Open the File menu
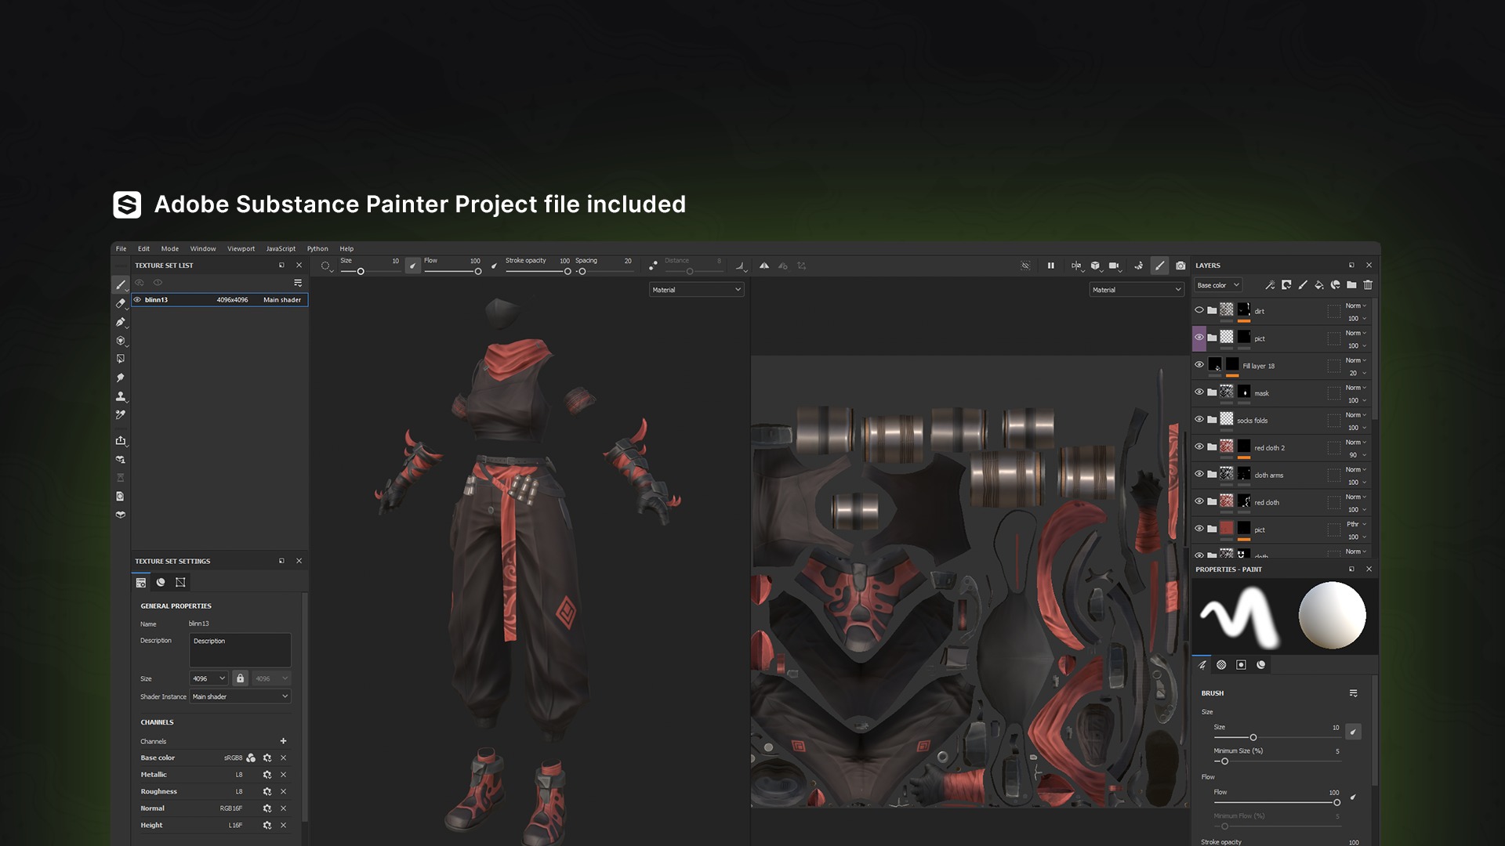The image size is (1505, 846). [121, 248]
